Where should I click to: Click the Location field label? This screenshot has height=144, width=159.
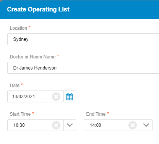point(18,28)
